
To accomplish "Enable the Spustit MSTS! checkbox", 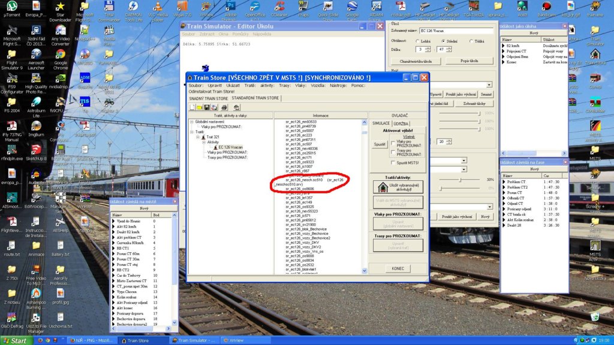I will pyautogui.click(x=393, y=163).
